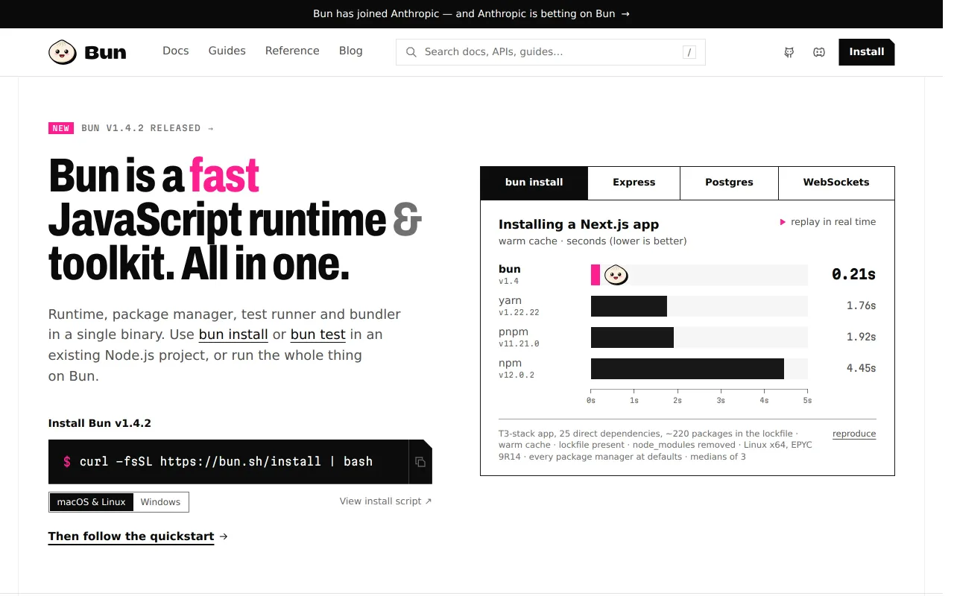Viewport: 954px width, 596px height.
Task: Open the View install script link
Action: [x=386, y=501]
